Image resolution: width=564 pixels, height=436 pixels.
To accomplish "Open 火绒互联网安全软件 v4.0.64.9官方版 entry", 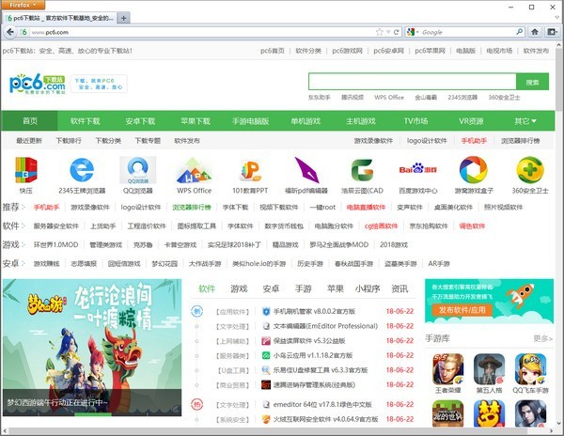I will tap(325, 419).
